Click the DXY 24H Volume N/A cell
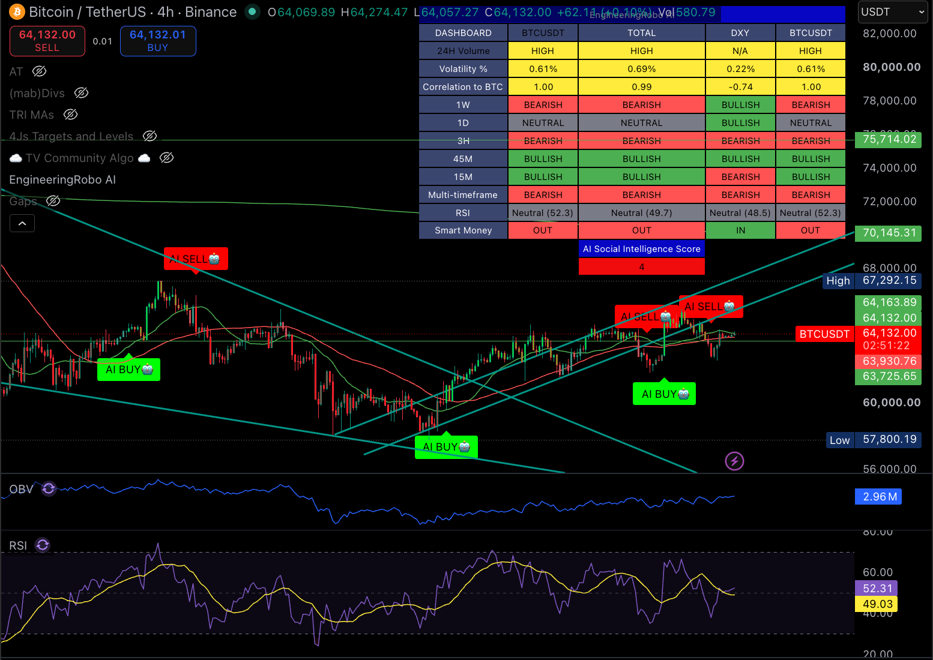Viewport: 933px width, 660px height. coord(740,51)
